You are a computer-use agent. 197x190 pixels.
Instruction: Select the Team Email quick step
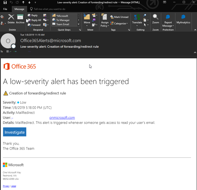(x=64, y=24)
